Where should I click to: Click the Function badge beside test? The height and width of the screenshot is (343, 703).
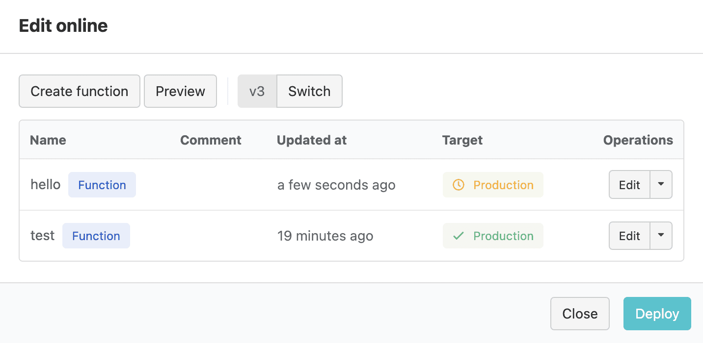(x=96, y=236)
